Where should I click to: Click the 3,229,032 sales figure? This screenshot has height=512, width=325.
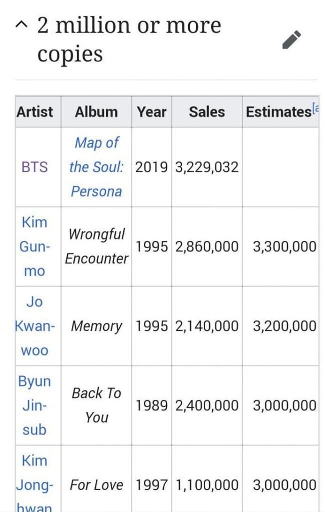[x=207, y=167]
